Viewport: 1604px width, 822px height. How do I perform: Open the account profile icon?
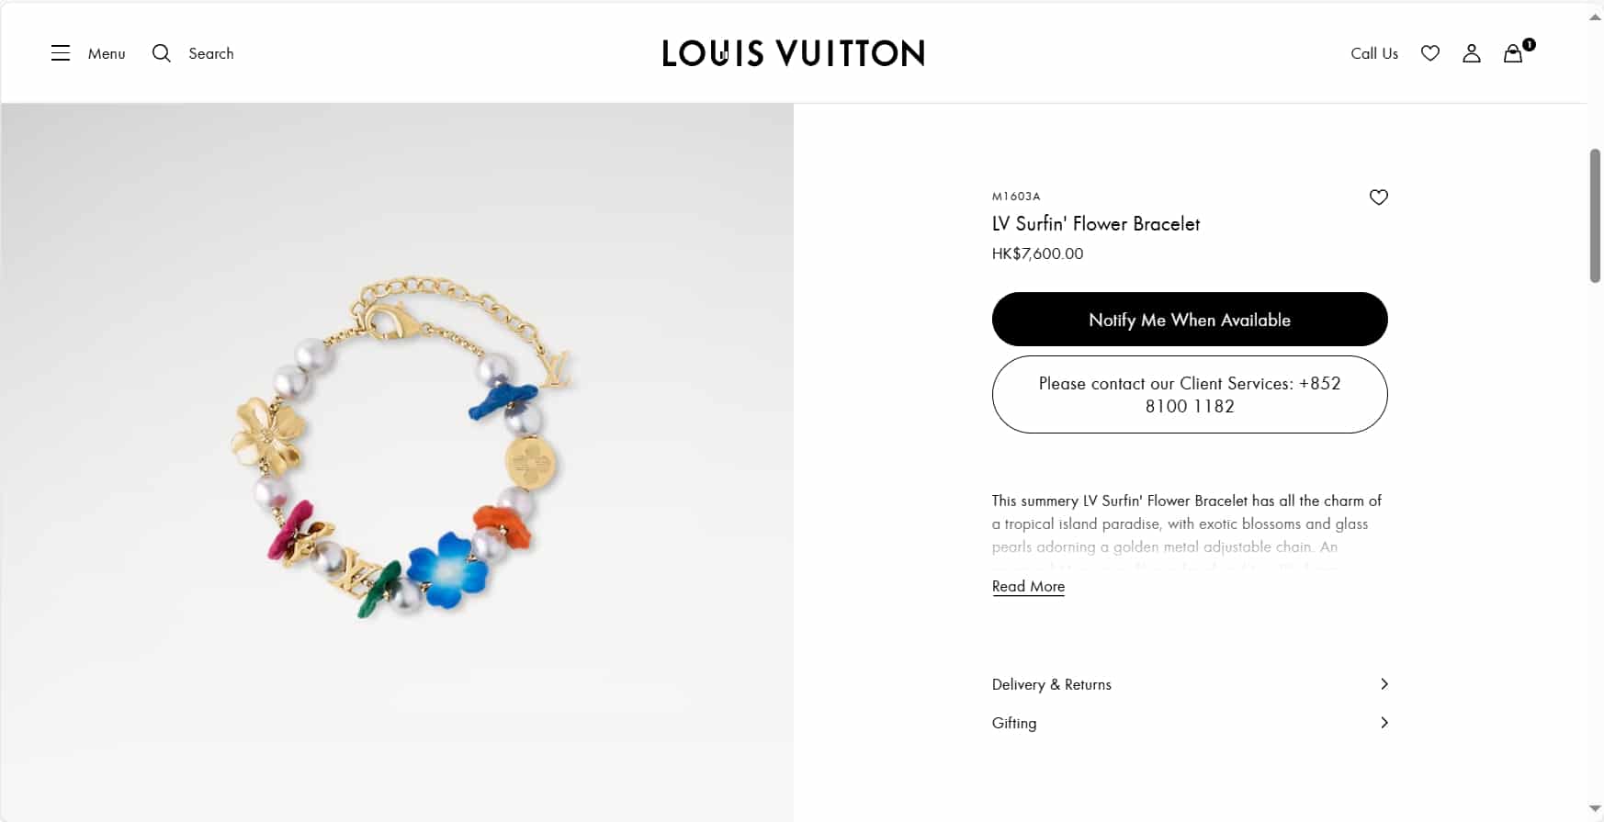pos(1472,53)
